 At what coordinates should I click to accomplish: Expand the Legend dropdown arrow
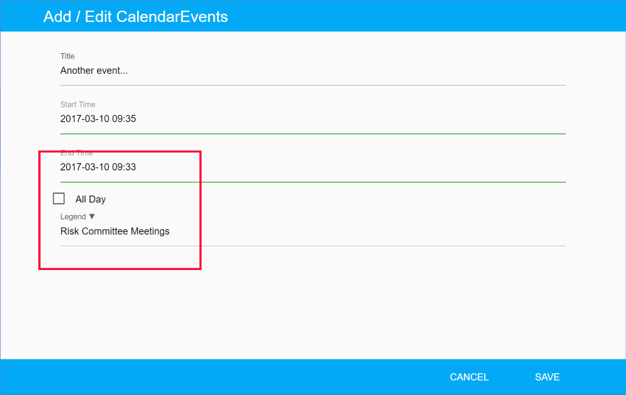tap(92, 216)
